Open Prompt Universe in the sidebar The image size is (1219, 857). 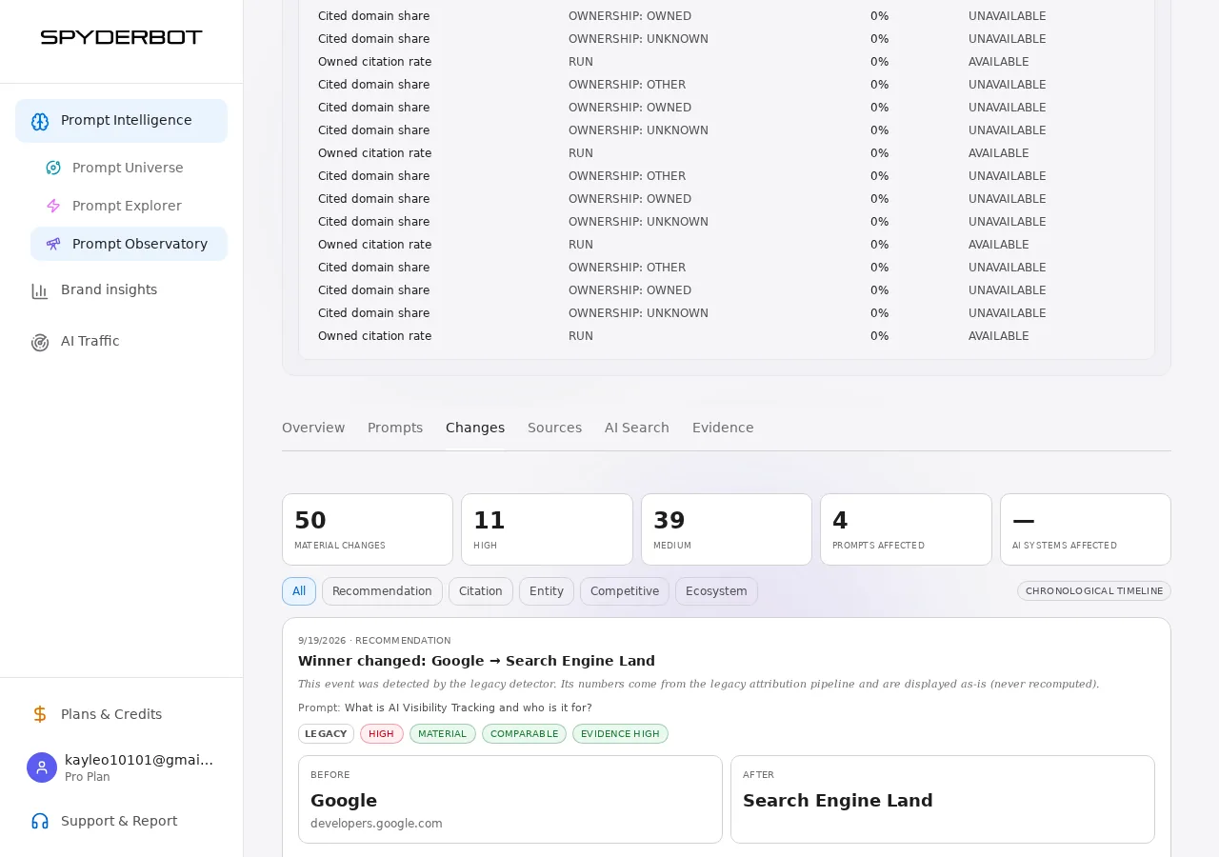129,168
